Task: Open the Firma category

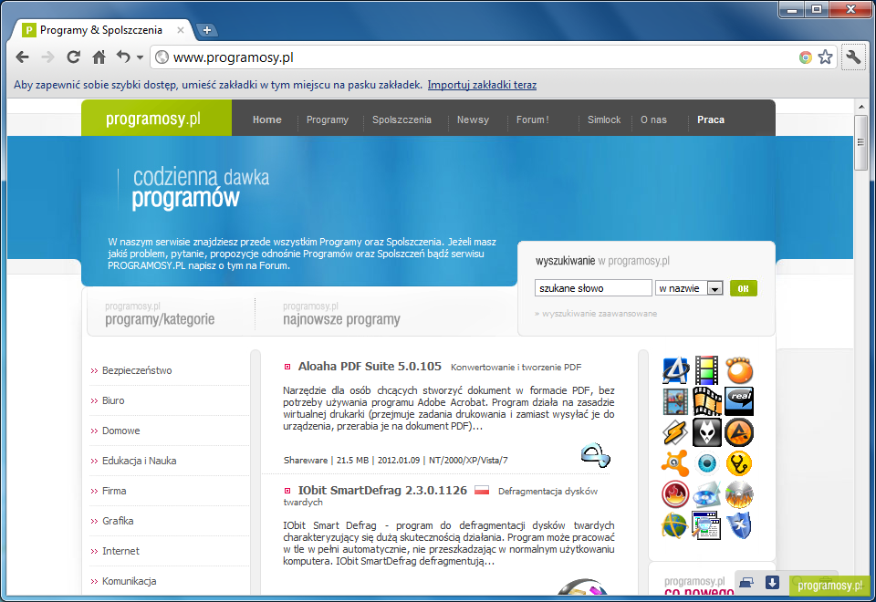Action: tap(114, 491)
